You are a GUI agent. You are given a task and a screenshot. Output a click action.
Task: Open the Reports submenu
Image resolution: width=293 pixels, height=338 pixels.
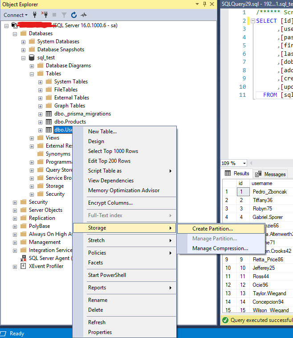click(124, 288)
